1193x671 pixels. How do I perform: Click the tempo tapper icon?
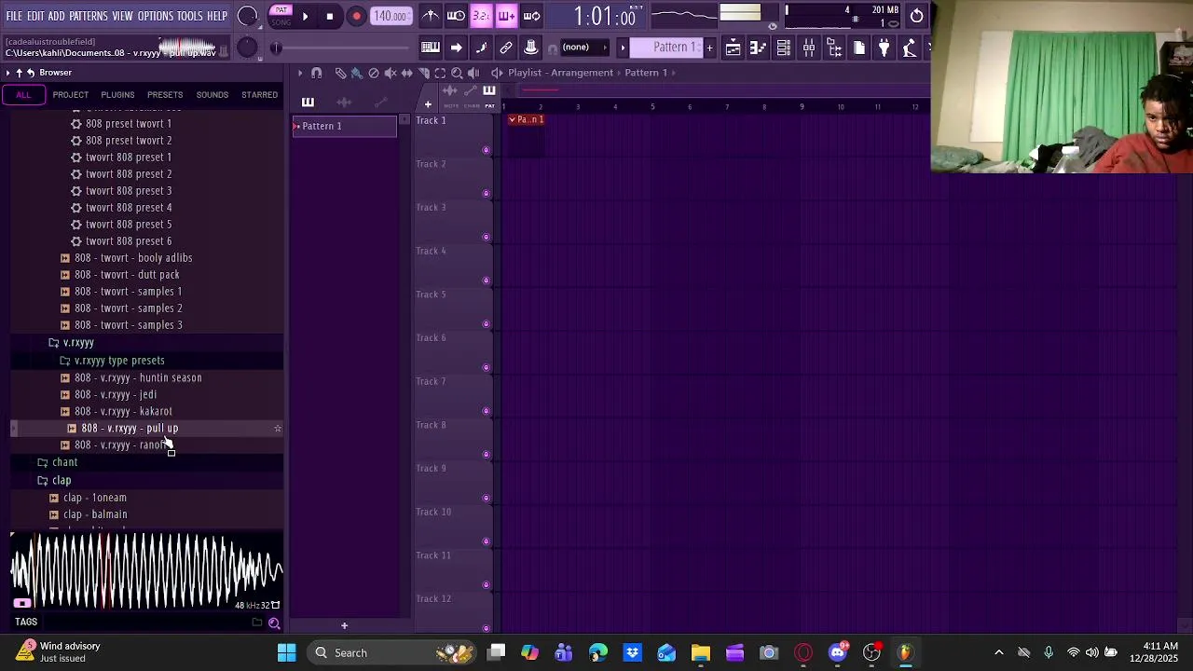coord(910,48)
